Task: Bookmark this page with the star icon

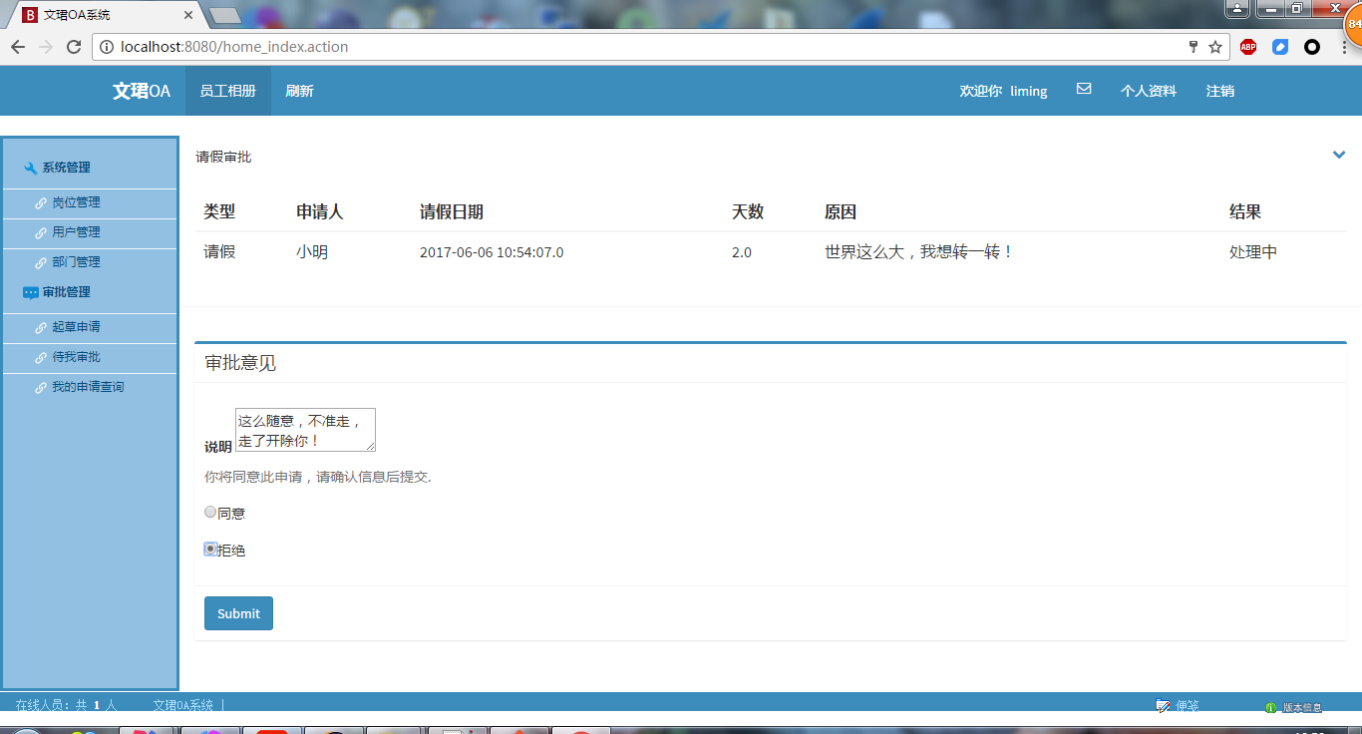Action: click(1215, 47)
